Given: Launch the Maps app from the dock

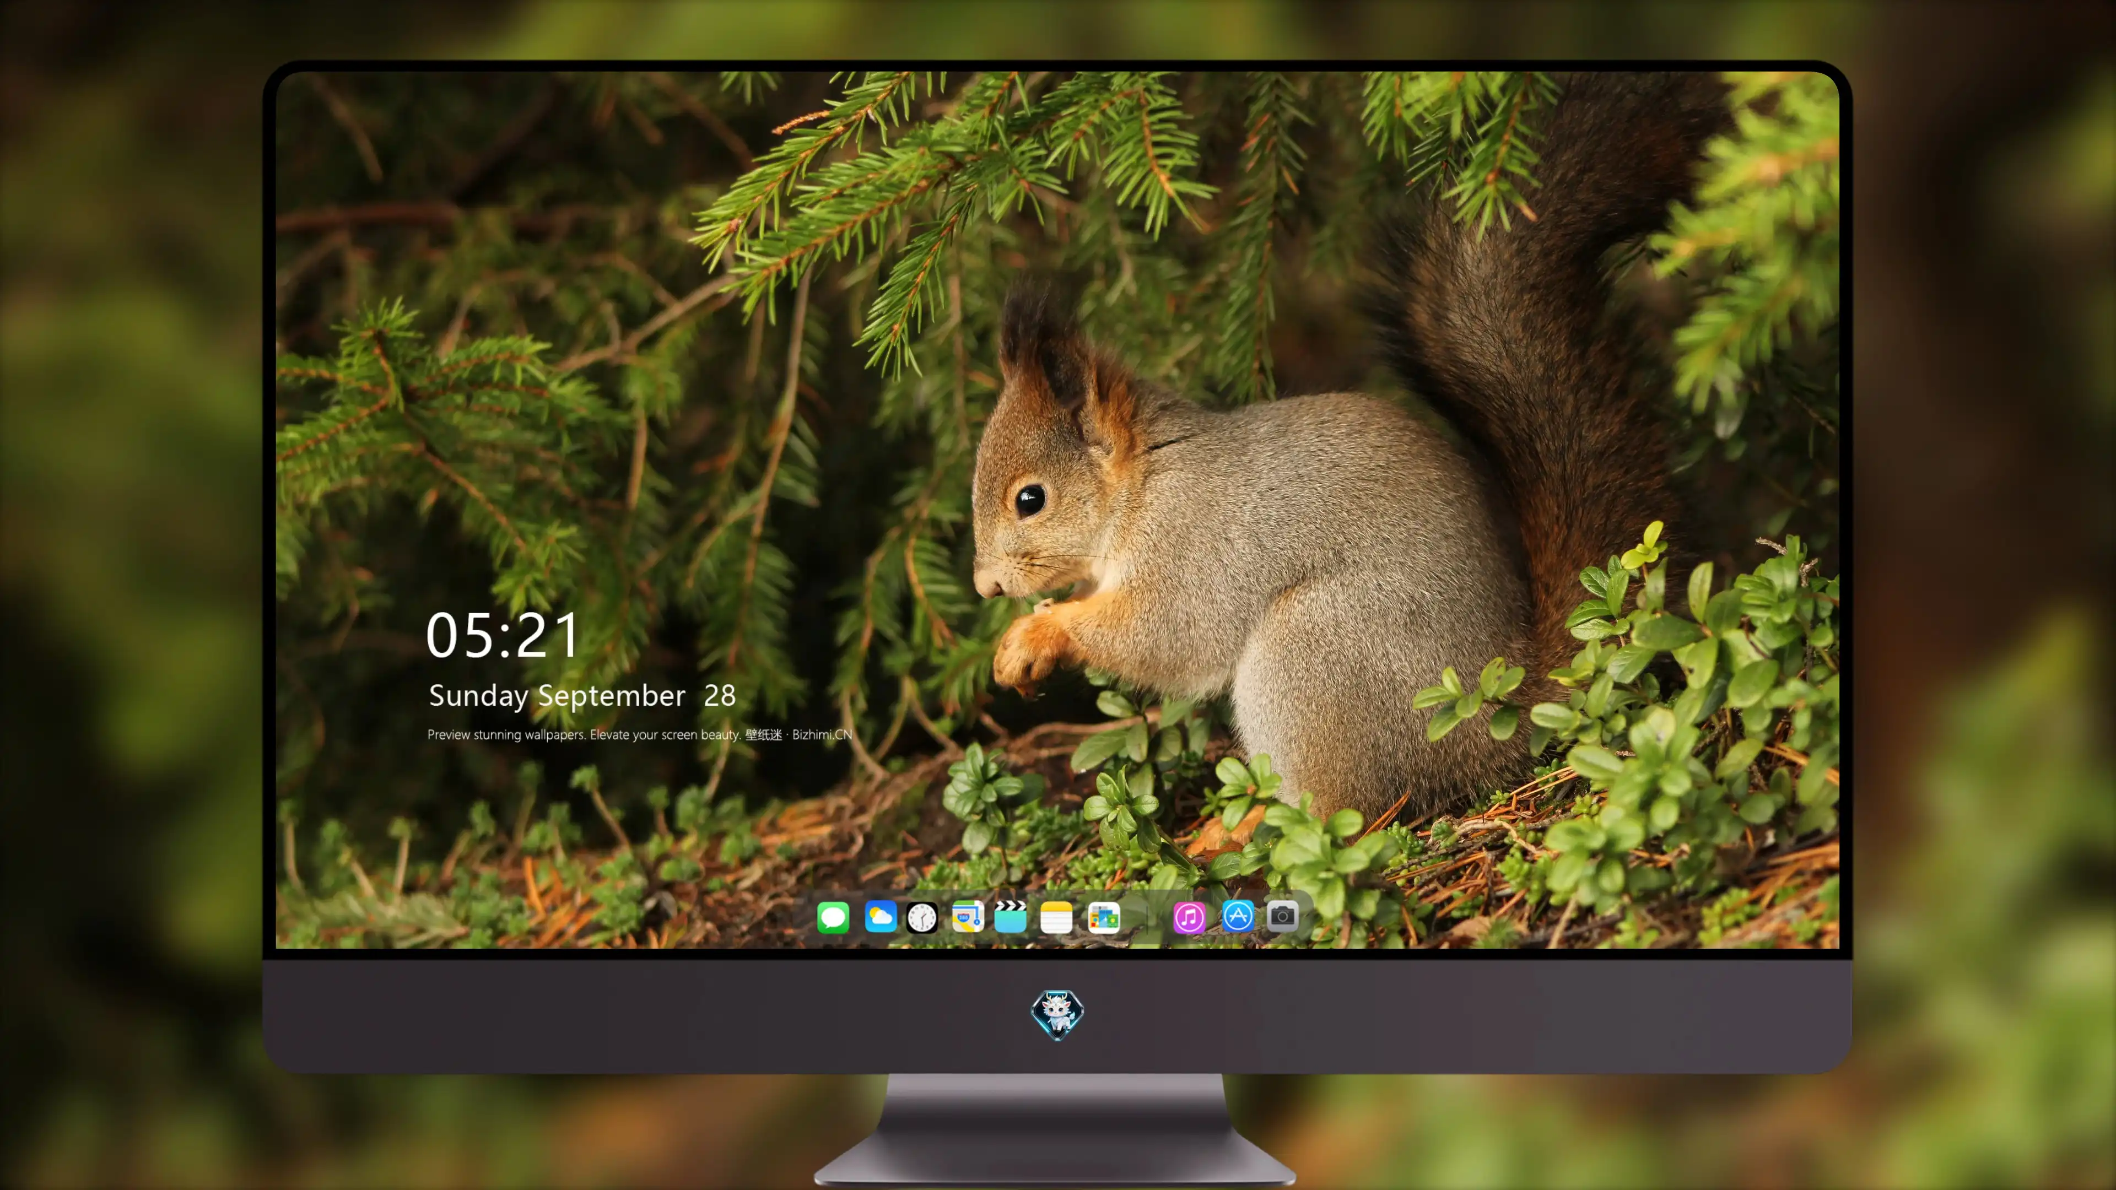Looking at the screenshot, I should pos(967,917).
